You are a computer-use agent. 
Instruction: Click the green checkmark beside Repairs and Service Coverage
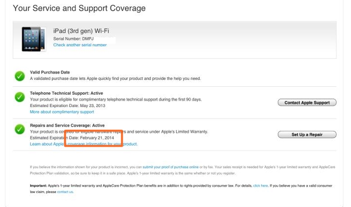pos(20,129)
